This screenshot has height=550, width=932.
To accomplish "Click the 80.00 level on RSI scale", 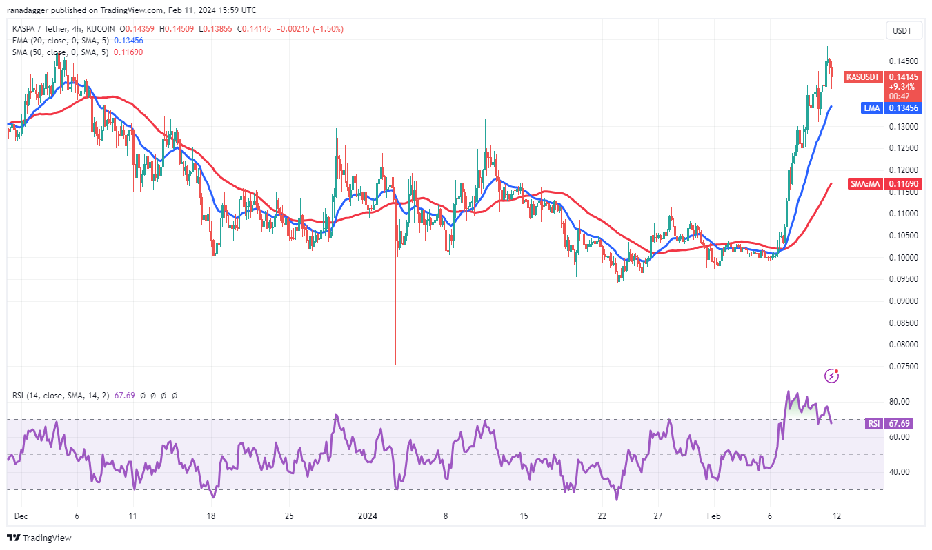I will click(x=898, y=402).
